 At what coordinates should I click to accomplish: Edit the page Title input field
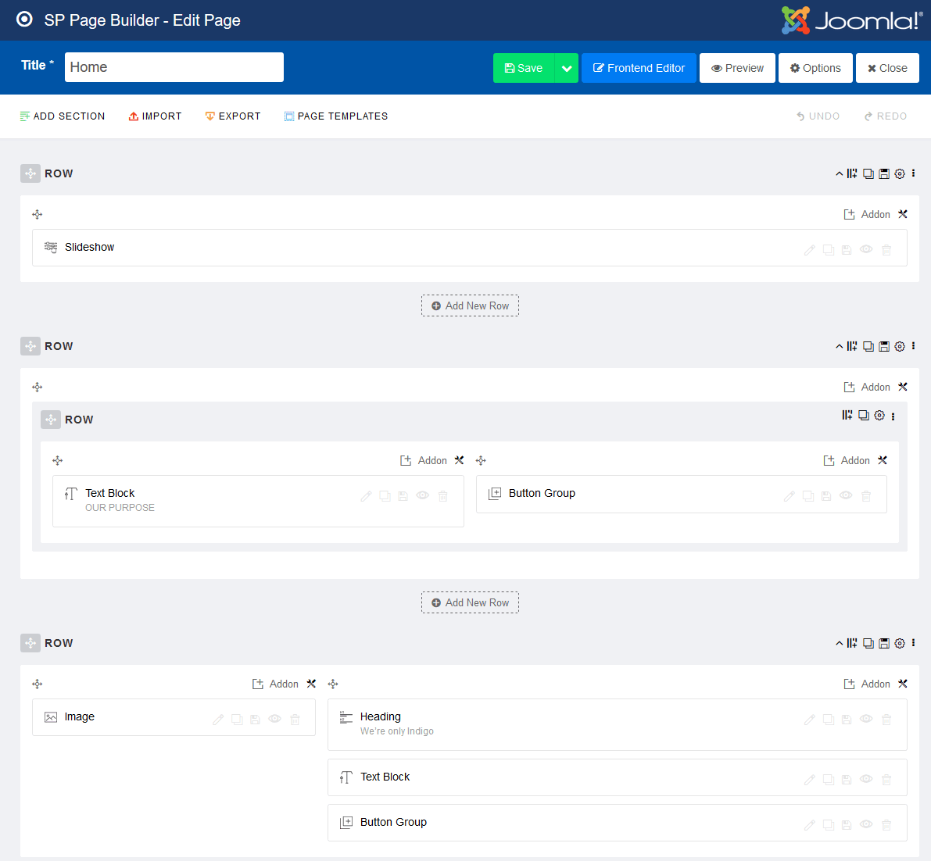[174, 67]
